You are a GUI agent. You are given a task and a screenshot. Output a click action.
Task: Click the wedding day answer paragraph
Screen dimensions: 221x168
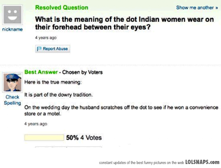tap(121, 110)
